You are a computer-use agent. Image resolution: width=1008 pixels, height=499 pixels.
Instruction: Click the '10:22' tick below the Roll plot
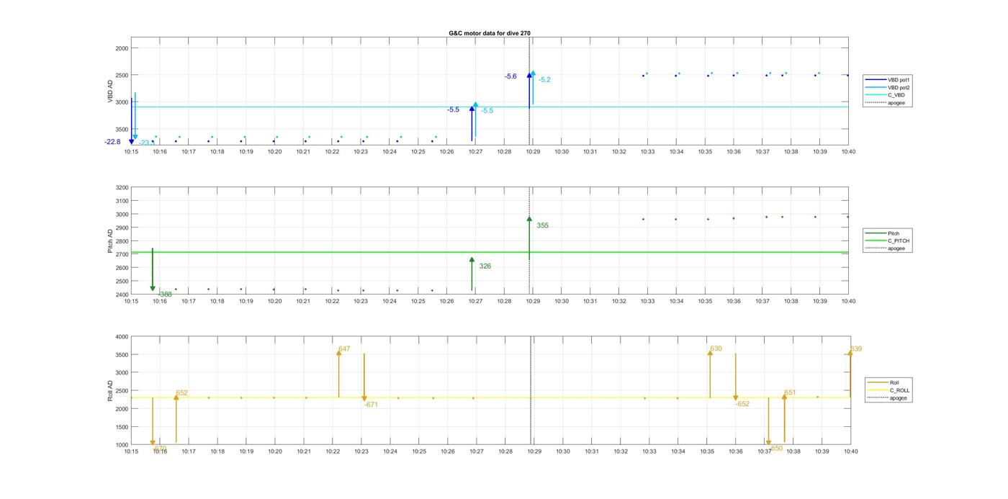click(x=333, y=451)
